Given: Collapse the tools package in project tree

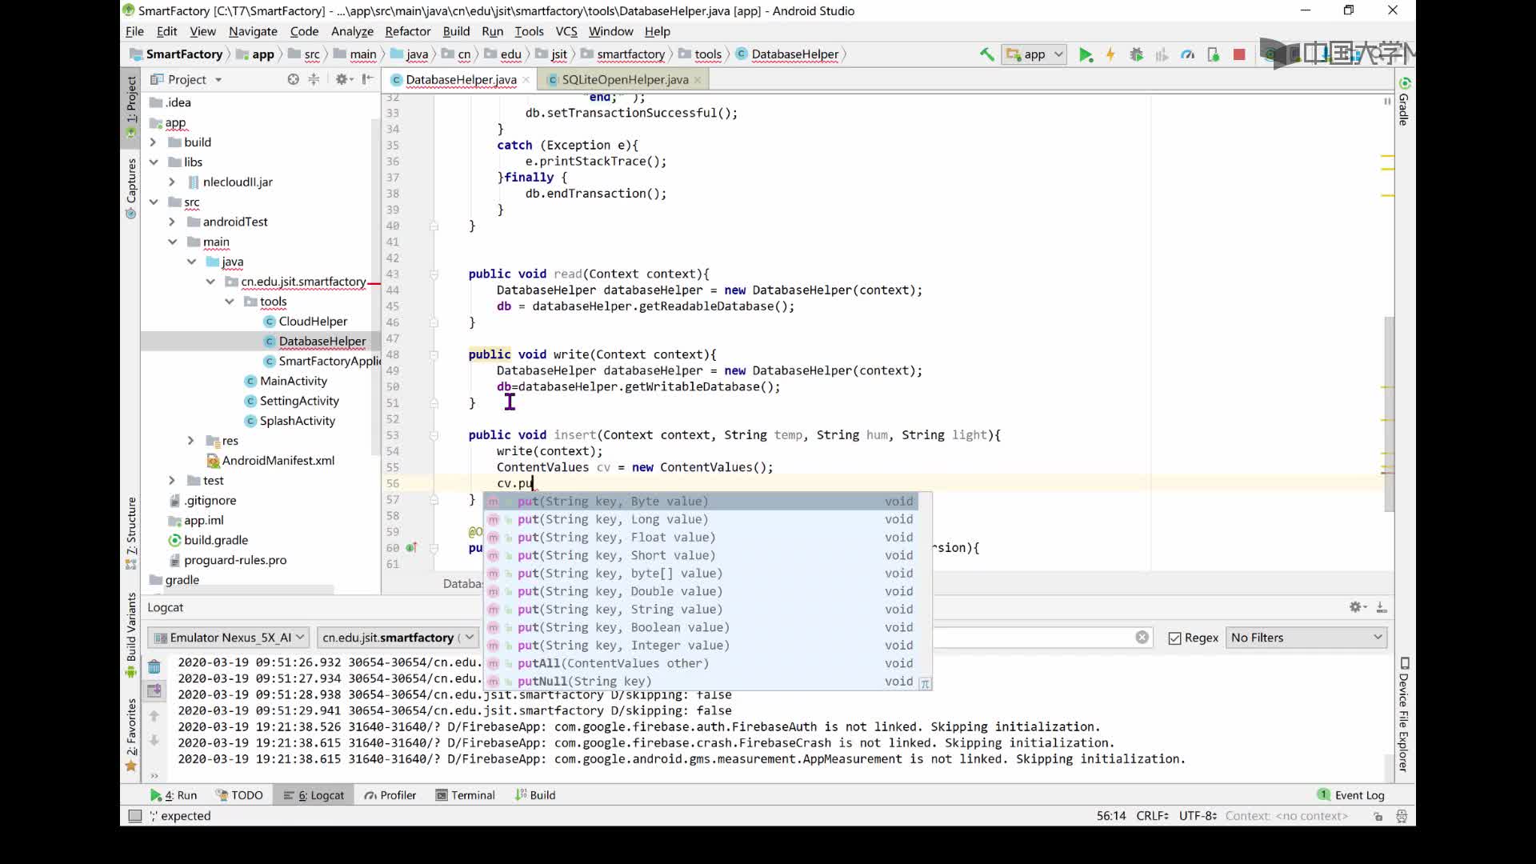Looking at the screenshot, I should point(229,302).
